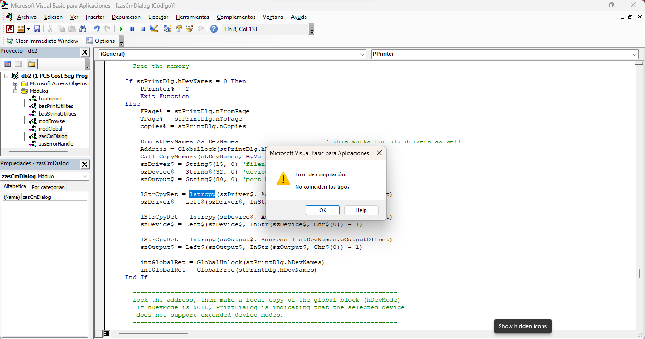Toggle Design Mode icon
The image size is (645, 339).
point(153,29)
